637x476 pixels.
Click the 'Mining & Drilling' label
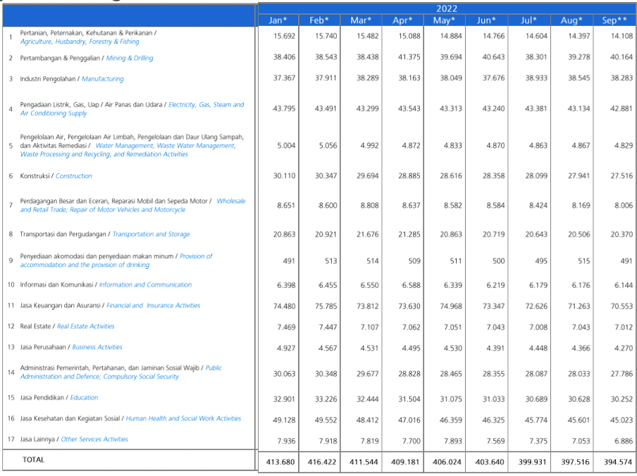pos(130,58)
